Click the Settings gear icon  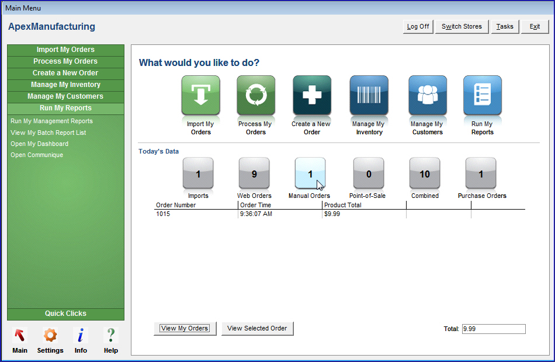point(50,336)
